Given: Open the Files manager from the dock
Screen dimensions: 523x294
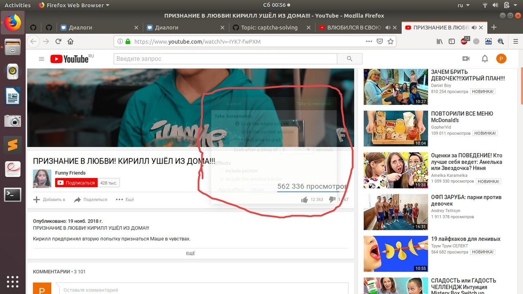Looking at the screenshot, I should coord(13,47).
